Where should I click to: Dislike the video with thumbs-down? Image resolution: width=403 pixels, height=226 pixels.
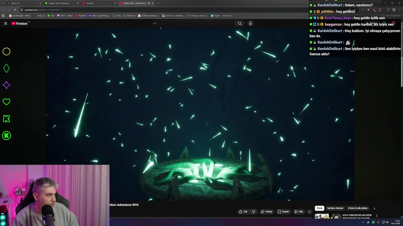click(253, 212)
